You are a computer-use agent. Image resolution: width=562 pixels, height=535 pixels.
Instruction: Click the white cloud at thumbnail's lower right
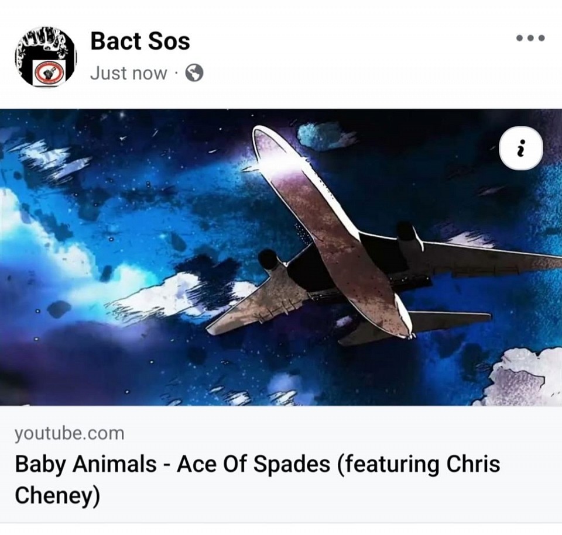[x=523, y=379]
